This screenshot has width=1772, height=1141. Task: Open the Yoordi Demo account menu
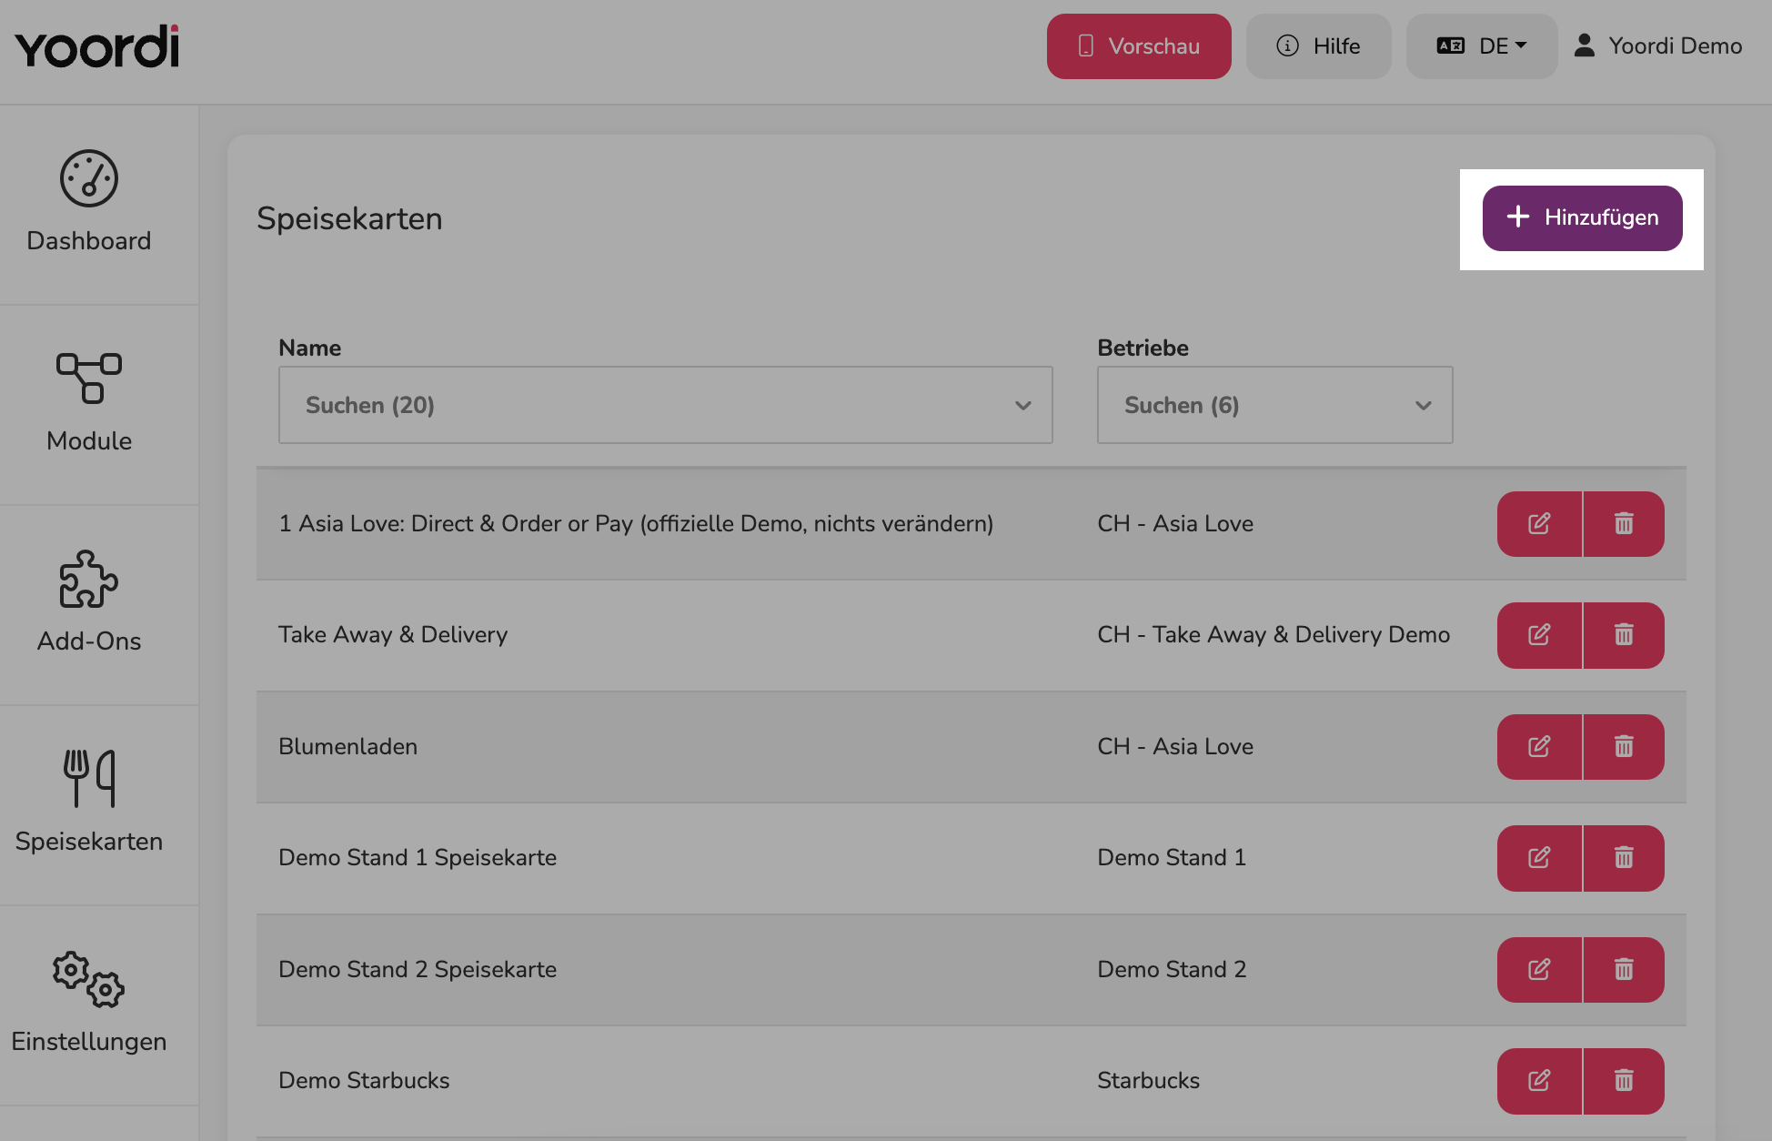point(1658,46)
